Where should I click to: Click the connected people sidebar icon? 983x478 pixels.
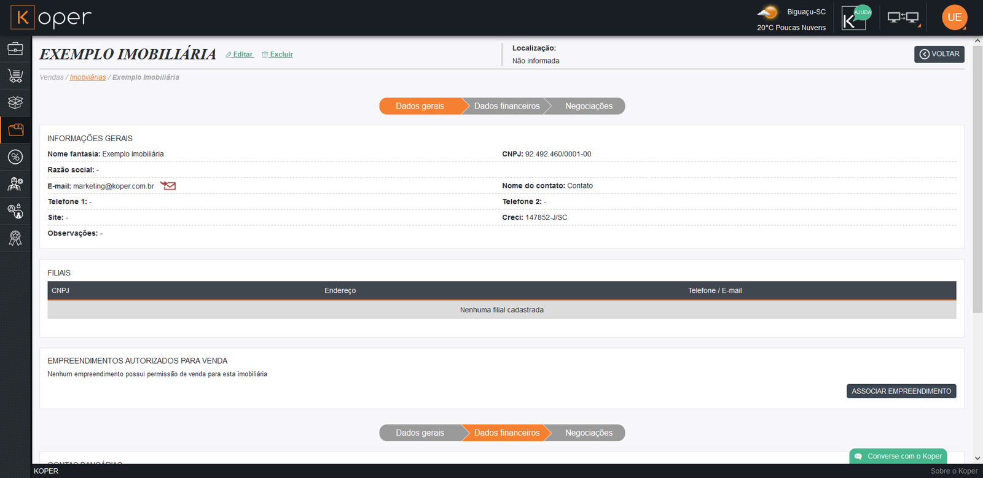15,211
